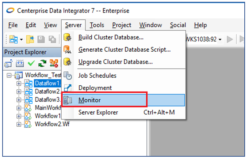Click the save icon in toolbar
This screenshot has height=160, width=248.
(x=41, y=39)
